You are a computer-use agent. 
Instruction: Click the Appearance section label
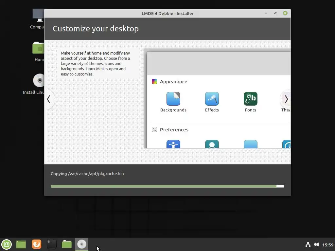tap(173, 81)
